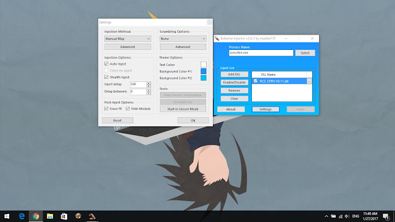The height and width of the screenshot is (222, 395).
Task: Open Google Chrome in the taskbar
Action: coord(36,216)
